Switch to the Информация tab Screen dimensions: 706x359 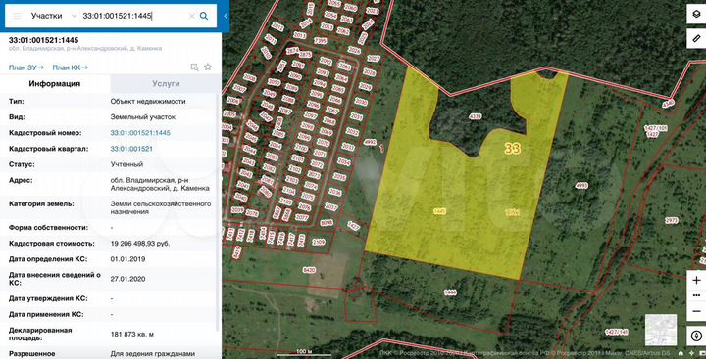point(55,84)
